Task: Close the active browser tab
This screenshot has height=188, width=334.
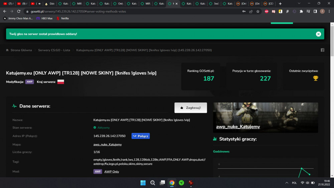Action: tap(176, 4)
